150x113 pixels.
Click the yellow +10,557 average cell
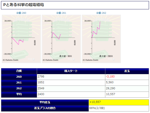click(119, 102)
